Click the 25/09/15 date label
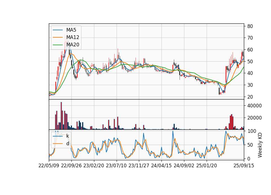 click(x=244, y=166)
